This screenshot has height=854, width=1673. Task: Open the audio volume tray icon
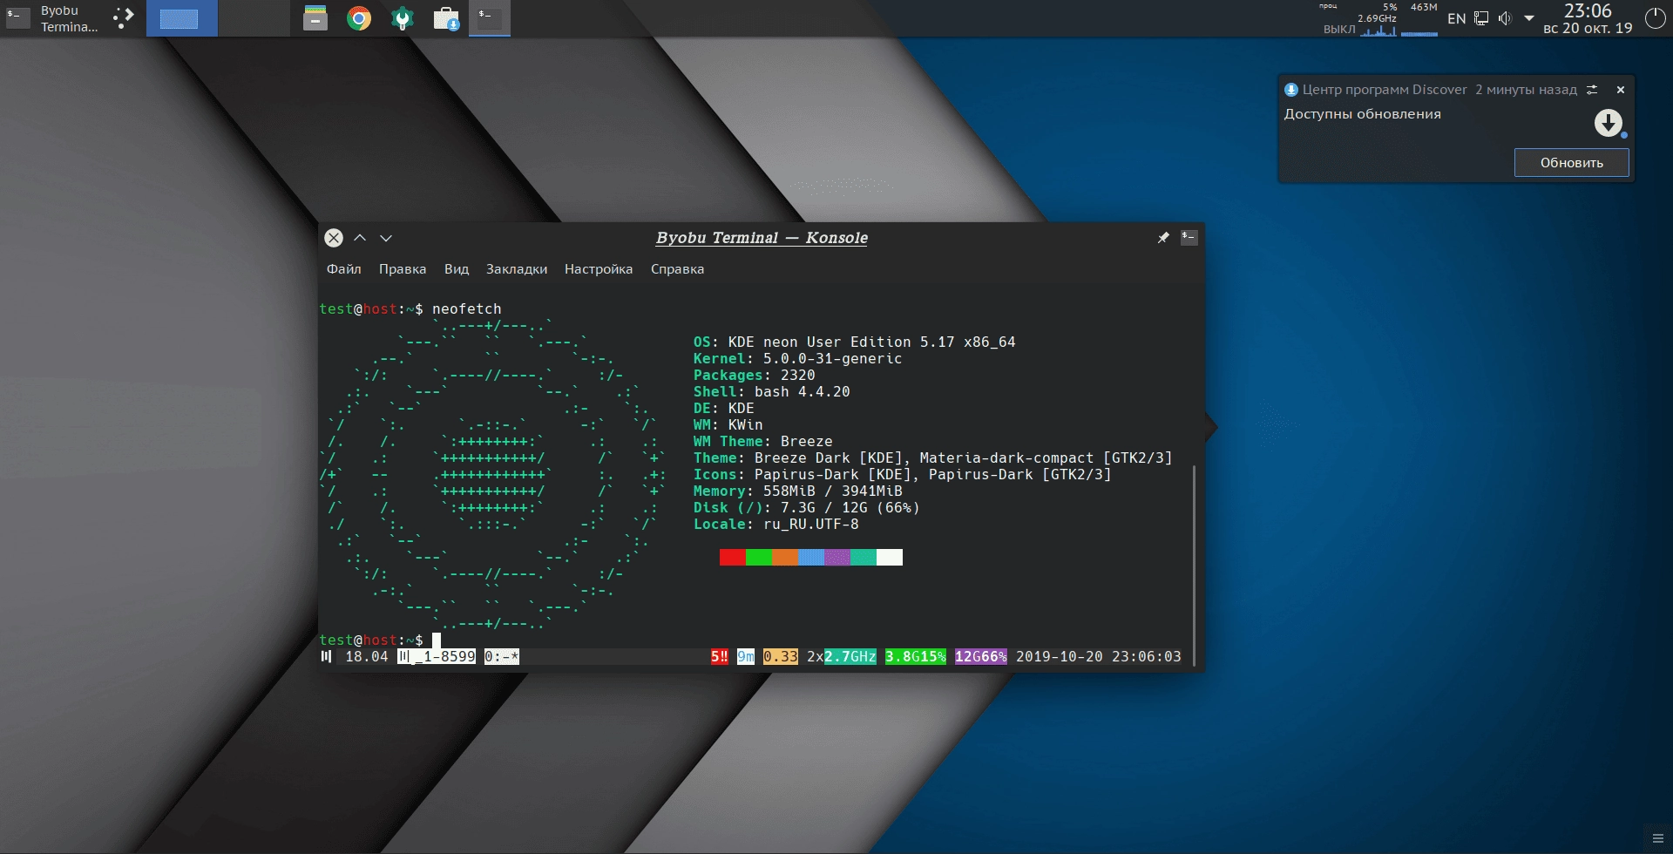(x=1505, y=18)
